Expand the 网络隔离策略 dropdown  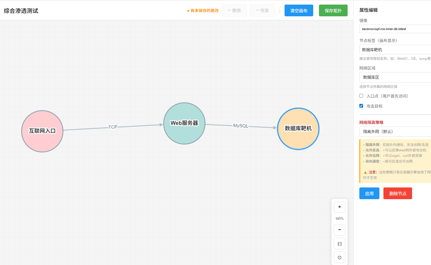[x=395, y=132]
